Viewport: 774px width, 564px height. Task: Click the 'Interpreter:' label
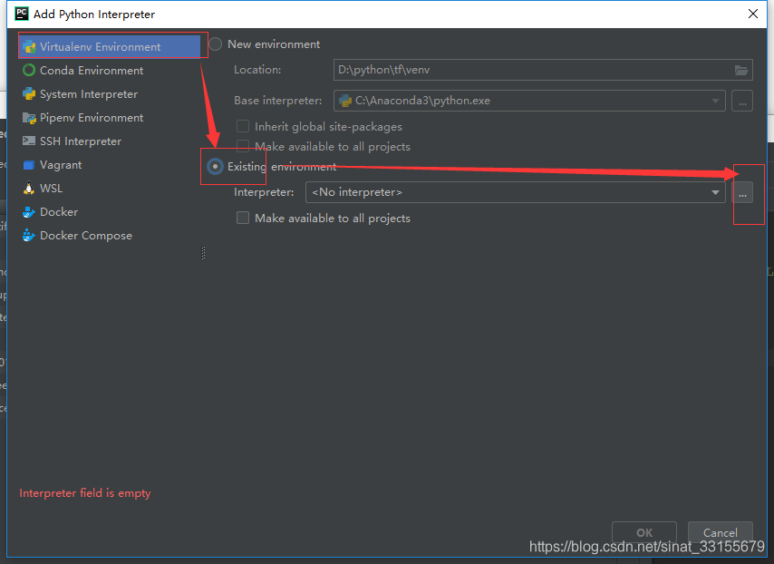click(x=264, y=192)
